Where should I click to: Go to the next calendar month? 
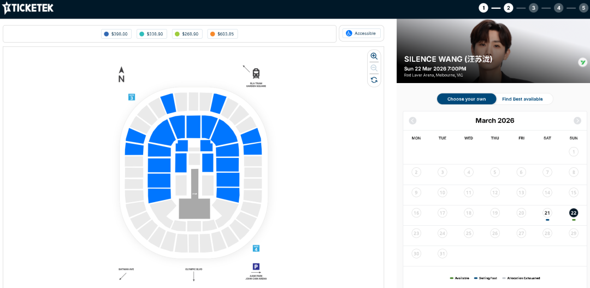577,121
